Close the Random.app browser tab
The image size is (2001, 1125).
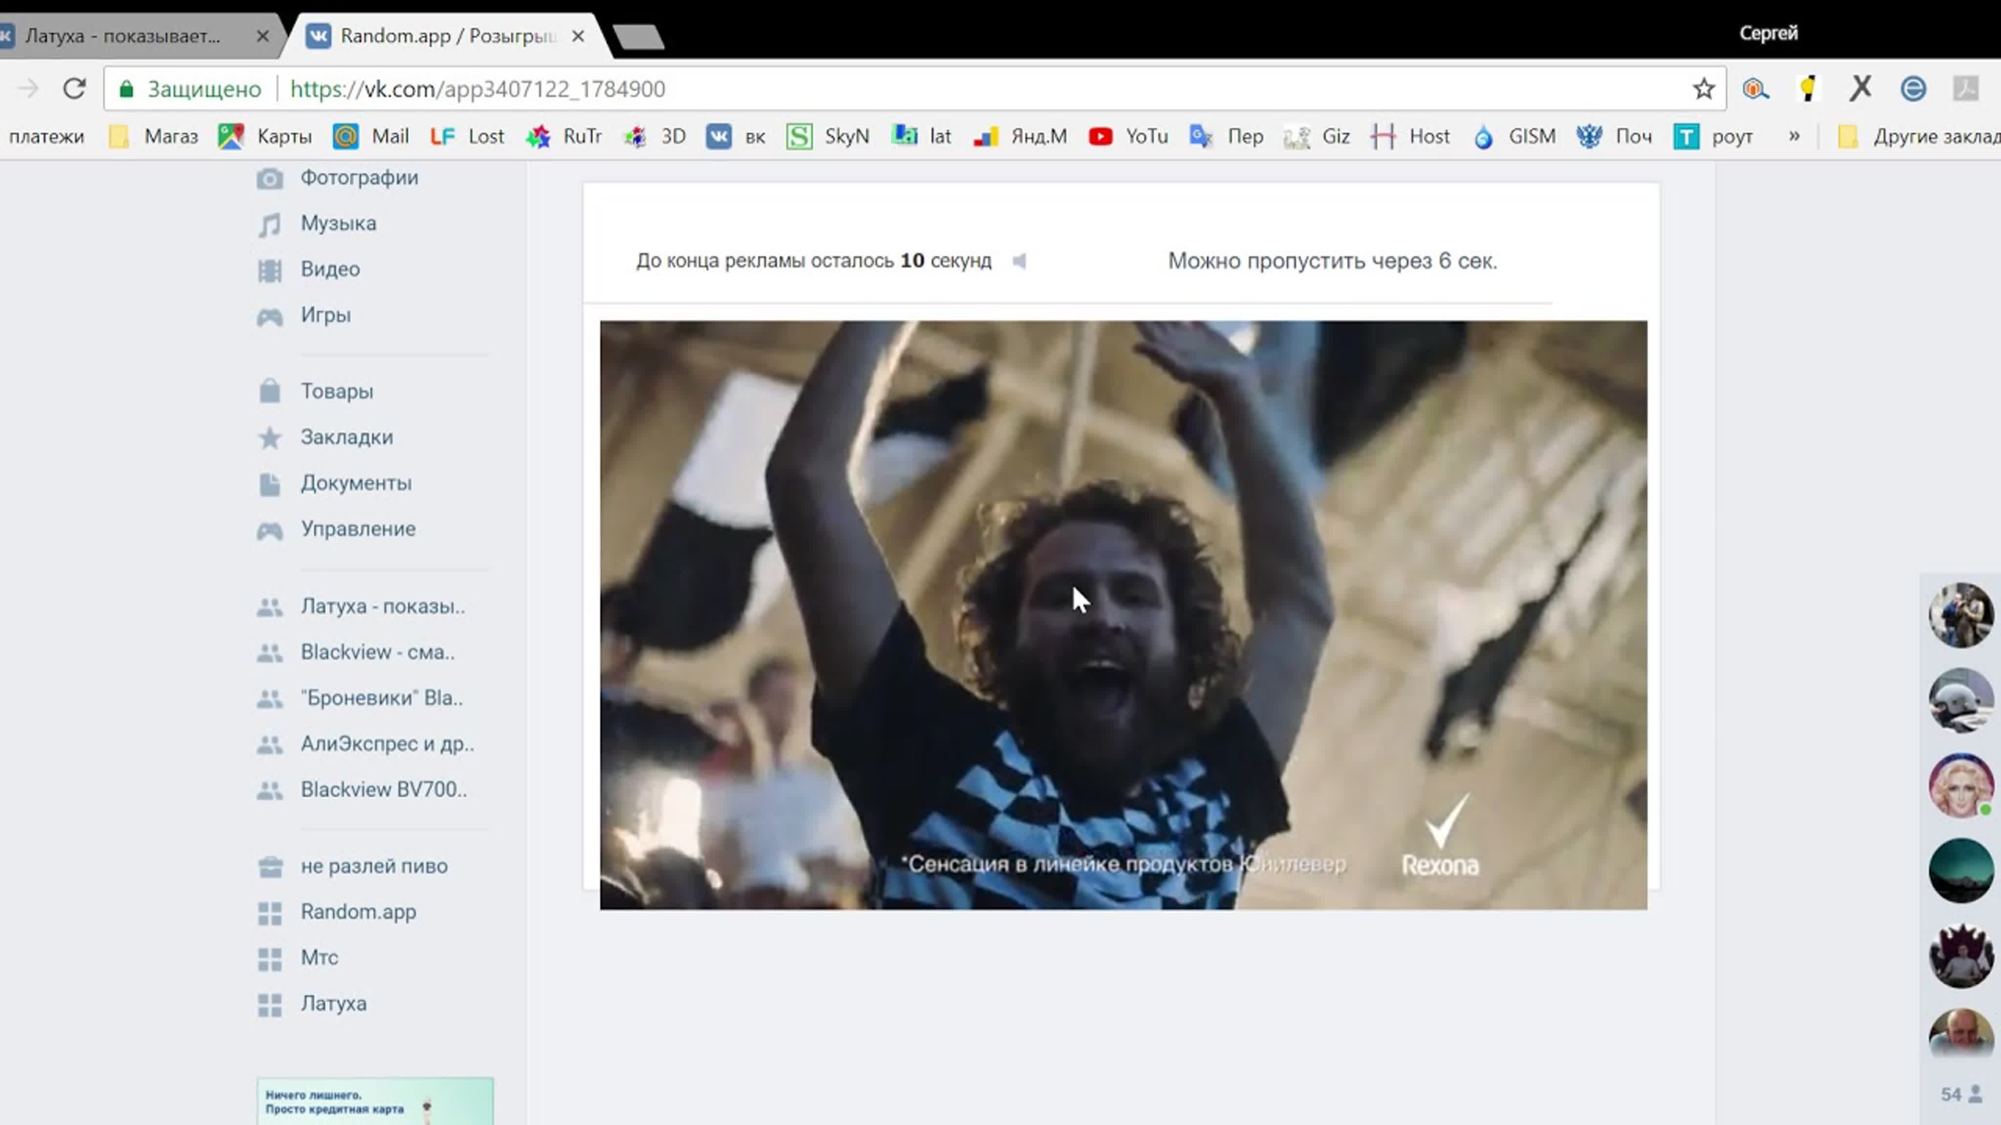(x=577, y=36)
